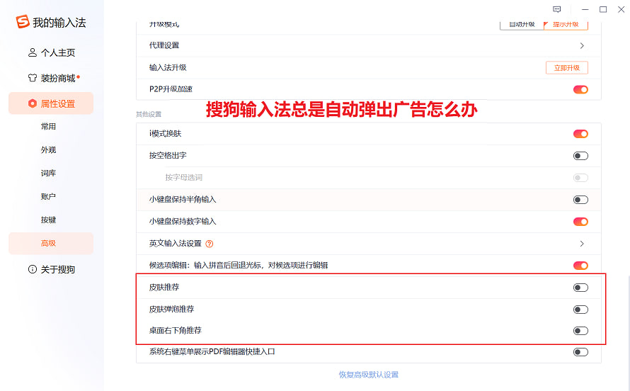
Task: Maximize the settings window
Action: 603,9
